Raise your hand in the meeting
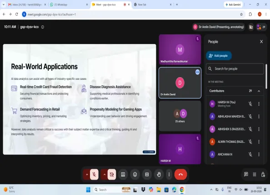The image size is (270, 195). [159, 175]
